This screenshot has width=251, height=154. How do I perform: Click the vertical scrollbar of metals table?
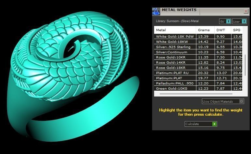click(245, 65)
